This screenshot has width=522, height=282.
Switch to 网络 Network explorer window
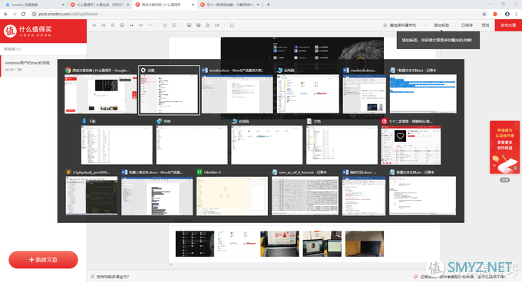192,141
